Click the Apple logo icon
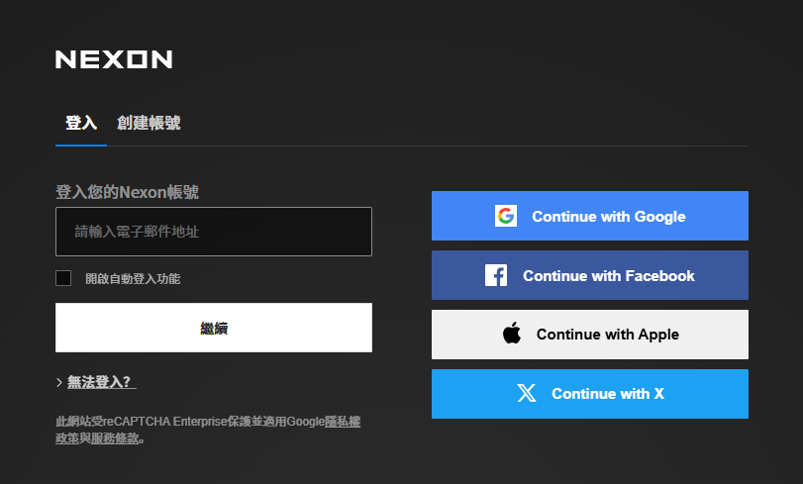The width and height of the screenshot is (803, 484). 512,335
